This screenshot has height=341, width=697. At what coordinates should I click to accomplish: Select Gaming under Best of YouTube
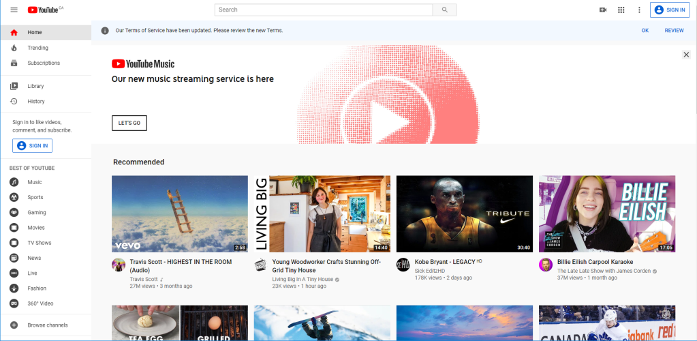[x=36, y=212]
